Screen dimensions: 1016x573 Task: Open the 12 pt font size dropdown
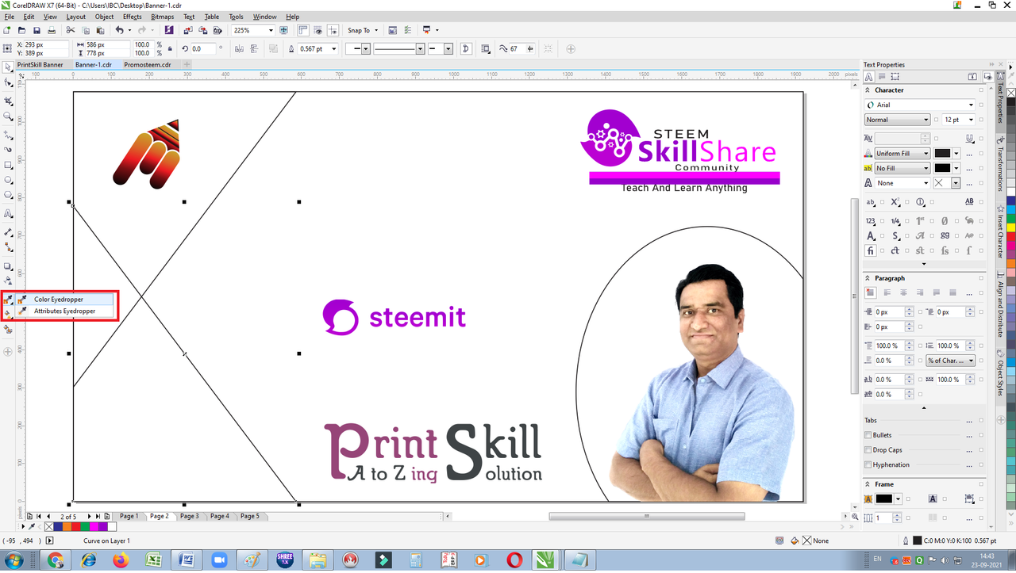[971, 120]
